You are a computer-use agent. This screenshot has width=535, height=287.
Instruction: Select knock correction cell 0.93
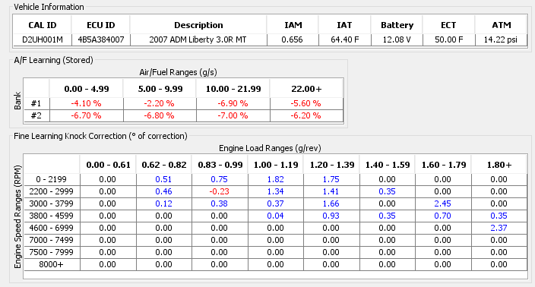[x=331, y=216]
